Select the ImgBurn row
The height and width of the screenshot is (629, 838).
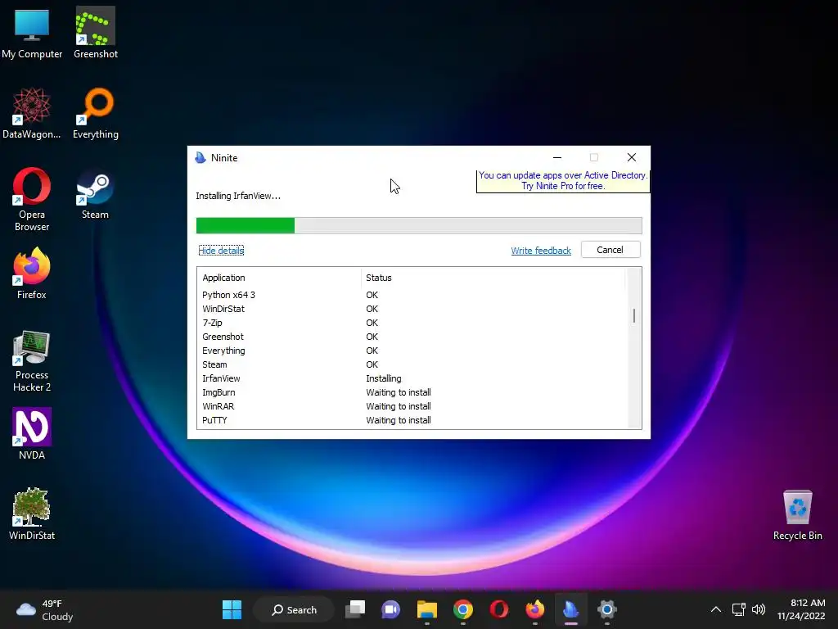[412, 392]
